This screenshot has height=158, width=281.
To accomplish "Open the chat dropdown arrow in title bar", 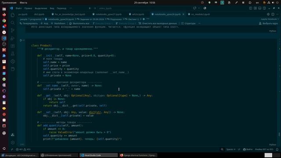I will click(199, 8).
